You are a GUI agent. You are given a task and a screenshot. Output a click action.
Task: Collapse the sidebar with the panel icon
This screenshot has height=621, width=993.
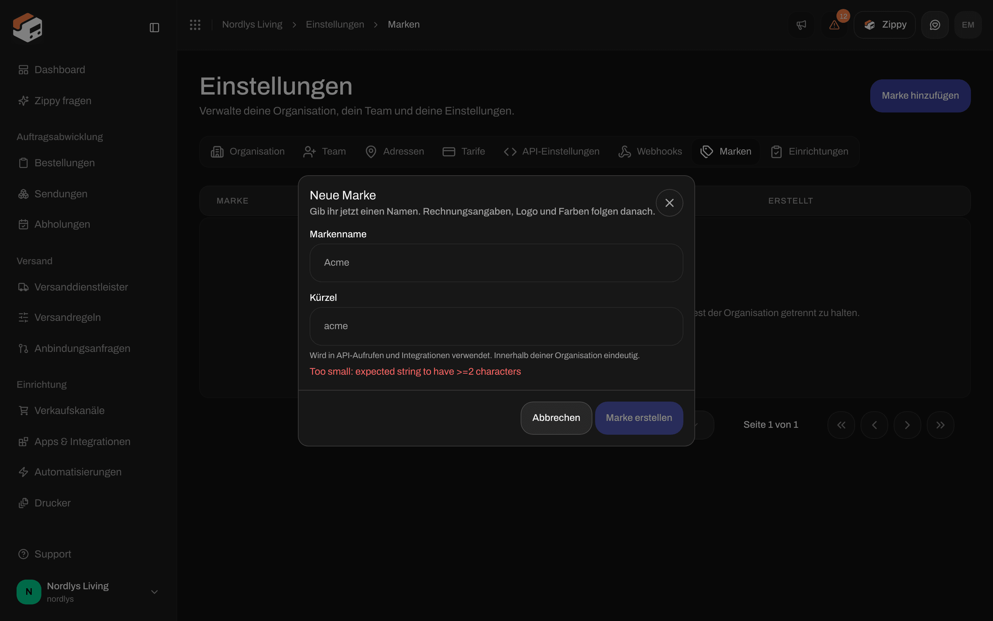154,28
